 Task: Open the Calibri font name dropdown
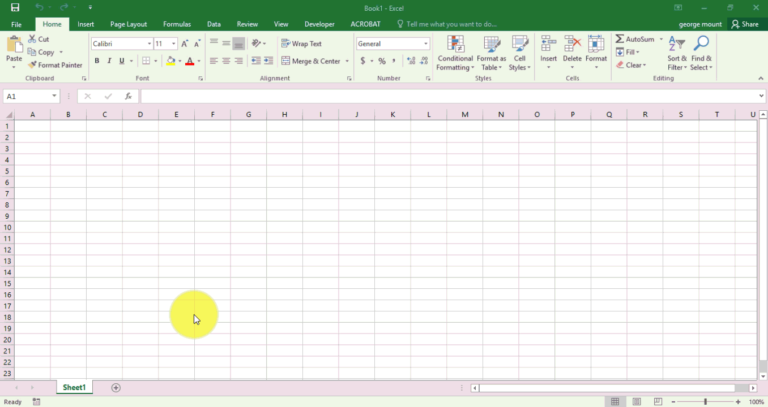click(x=150, y=44)
